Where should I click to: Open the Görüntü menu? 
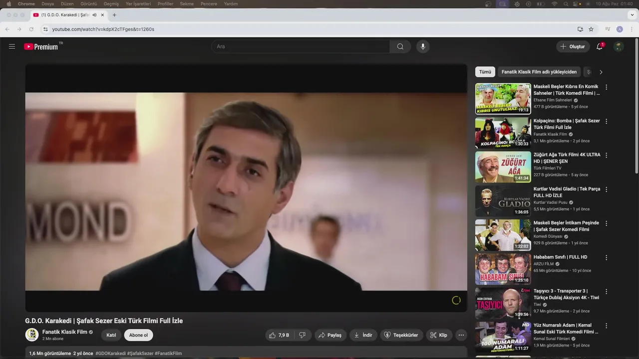click(88, 3)
